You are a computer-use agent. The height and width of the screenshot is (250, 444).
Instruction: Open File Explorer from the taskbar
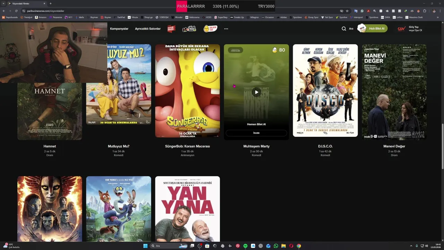click(283, 246)
